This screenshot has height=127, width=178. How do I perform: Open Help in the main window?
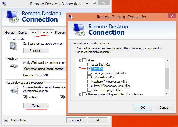[98, 120]
